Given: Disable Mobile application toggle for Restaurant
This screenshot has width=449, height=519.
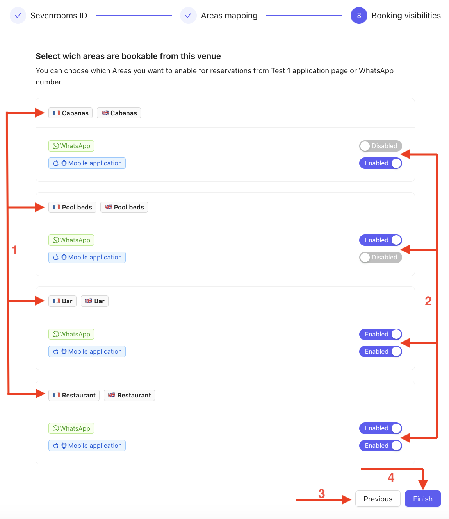Looking at the screenshot, I should pos(380,446).
